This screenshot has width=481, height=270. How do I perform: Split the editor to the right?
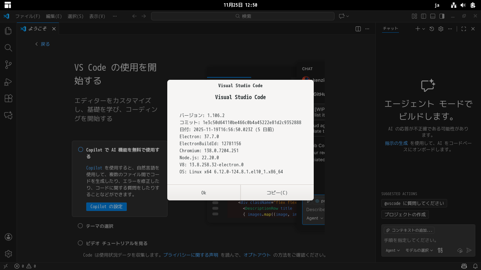tap(358, 29)
